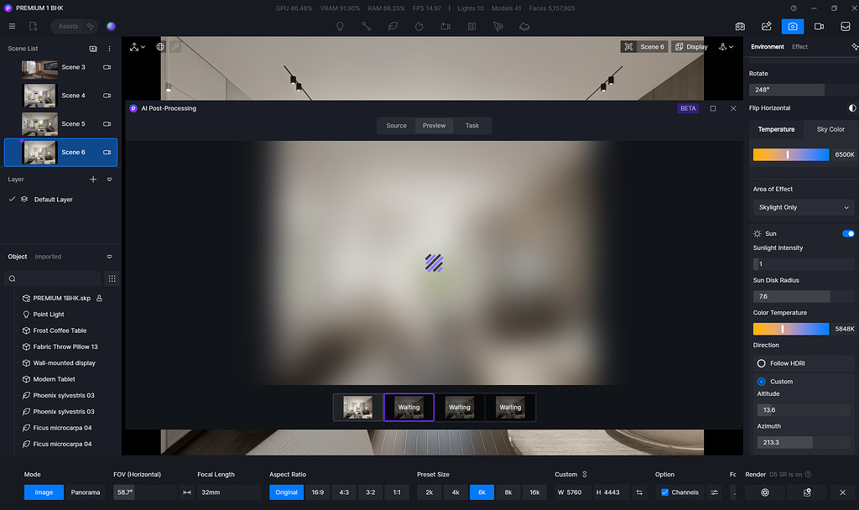Image resolution: width=859 pixels, height=510 pixels.
Task: Click the Render Video camera icon top right
Action: [x=819, y=26]
